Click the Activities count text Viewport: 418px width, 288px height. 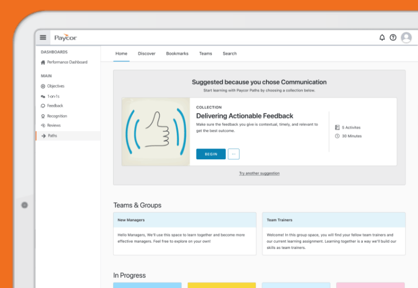(x=351, y=128)
